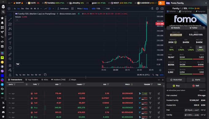Screen dimensions: 209x119
Task: Toggle chart between Price and Mcap
Action: [x=83, y=9]
